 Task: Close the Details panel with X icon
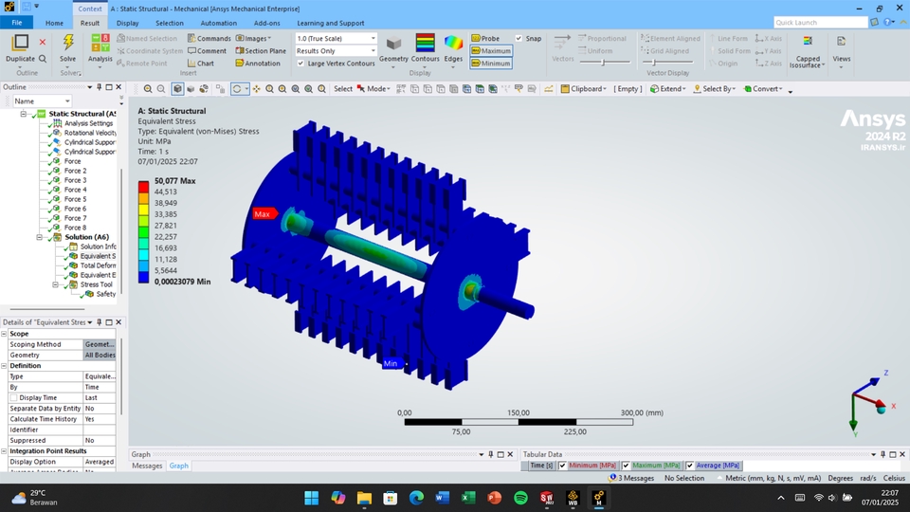(x=118, y=322)
